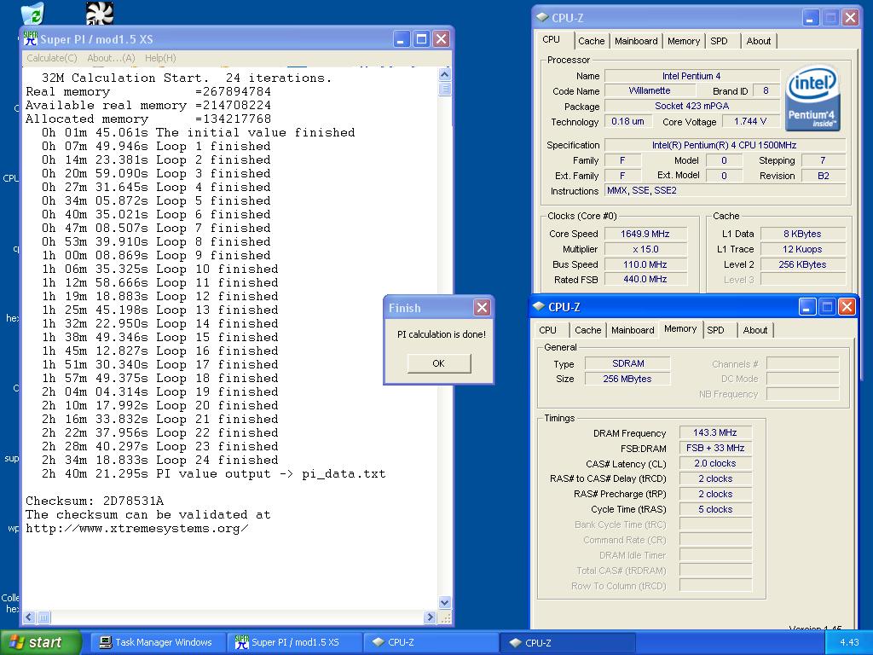
Task: Click the Multiplier value x 15.0
Action: coord(645,249)
